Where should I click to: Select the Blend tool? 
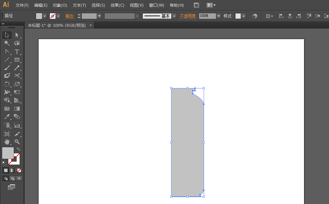(17, 117)
